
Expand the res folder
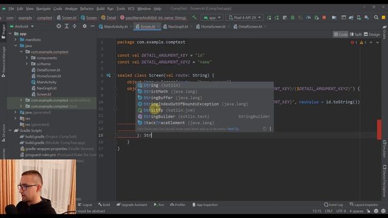click(16, 119)
